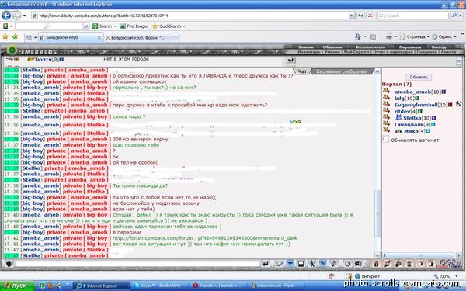The image size is (466, 291).
Task: Click the Print icon in command bar
Action: [x=389, y=36]
